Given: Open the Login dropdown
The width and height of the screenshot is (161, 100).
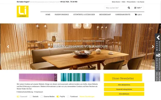Looking at the screenshot, I should click(138, 8).
